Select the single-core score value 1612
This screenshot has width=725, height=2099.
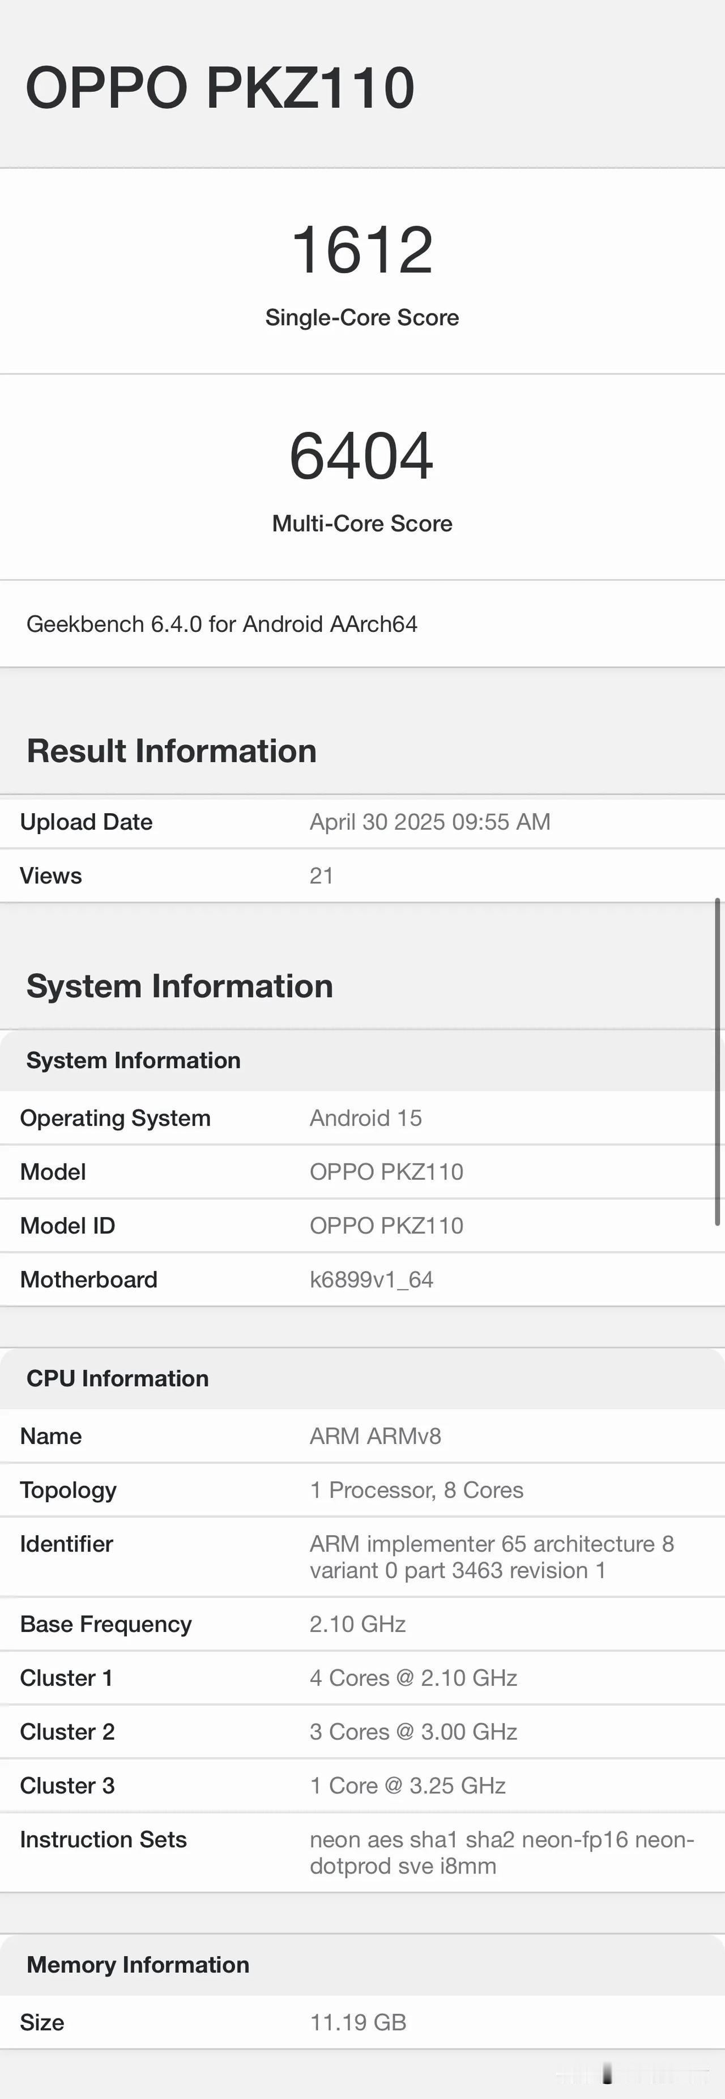tap(362, 249)
